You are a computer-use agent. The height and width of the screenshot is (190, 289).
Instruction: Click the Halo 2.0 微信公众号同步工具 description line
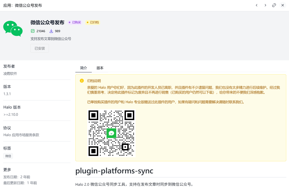134,184
